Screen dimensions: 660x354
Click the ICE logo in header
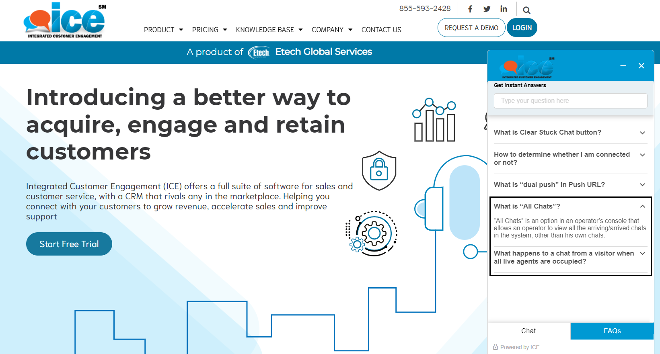point(65,20)
